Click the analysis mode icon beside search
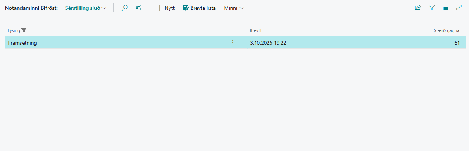469x151 pixels. [x=138, y=8]
